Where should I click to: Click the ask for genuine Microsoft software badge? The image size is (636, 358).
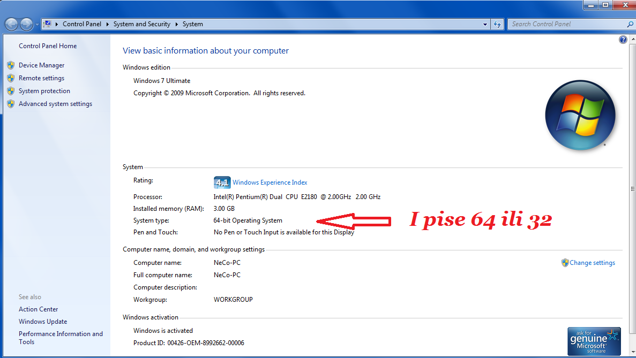pos(594,341)
